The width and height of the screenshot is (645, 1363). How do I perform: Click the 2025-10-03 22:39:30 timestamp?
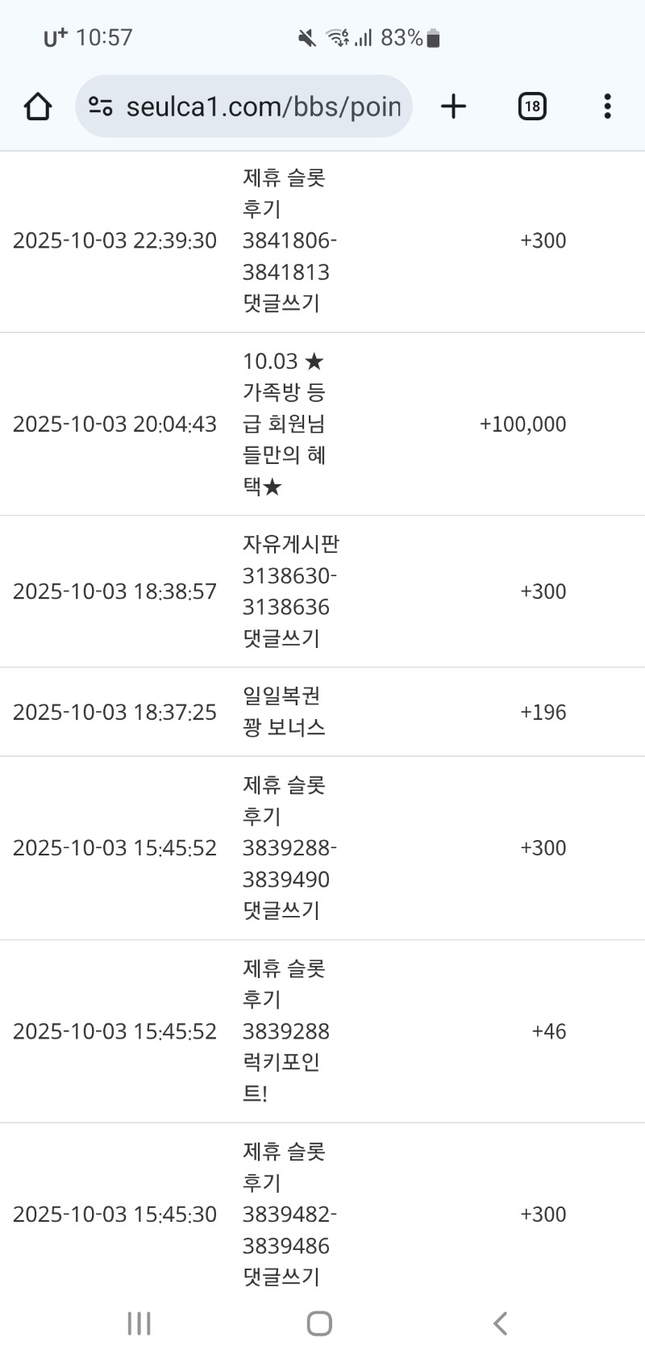coord(114,240)
